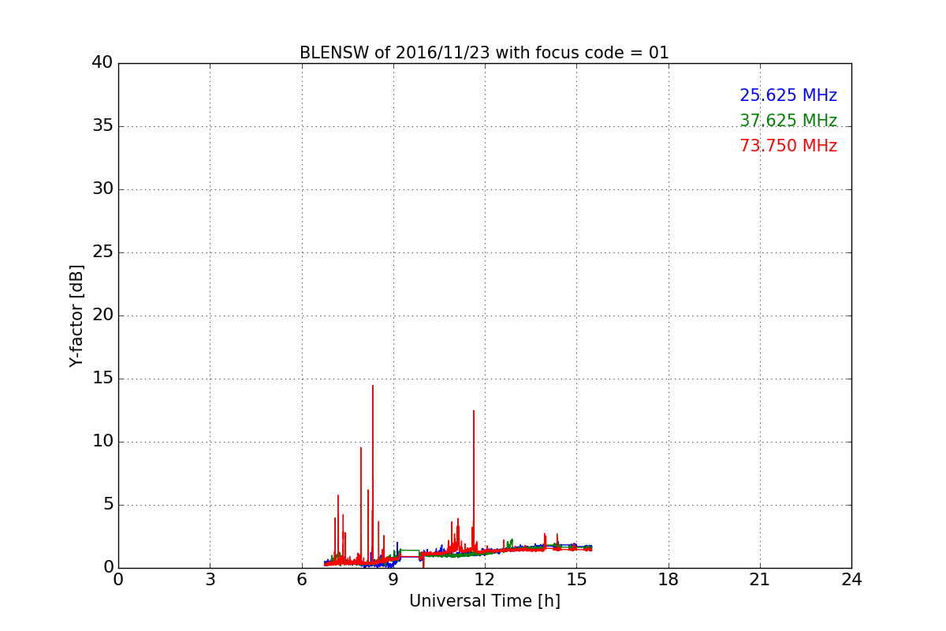Click the plot title BLENSW of 2016/11/23
The image size is (946, 631).
484,53
